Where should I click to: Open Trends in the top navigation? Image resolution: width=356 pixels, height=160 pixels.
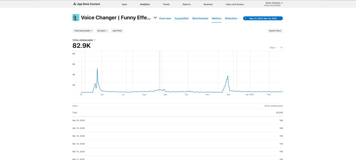pos(166,4)
